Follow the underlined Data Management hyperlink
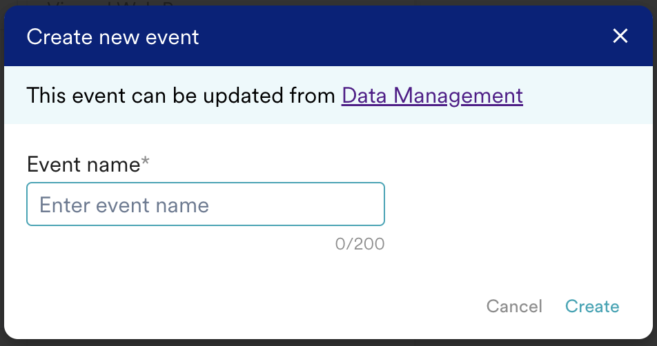The width and height of the screenshot is (657, 346). [432, 95]
